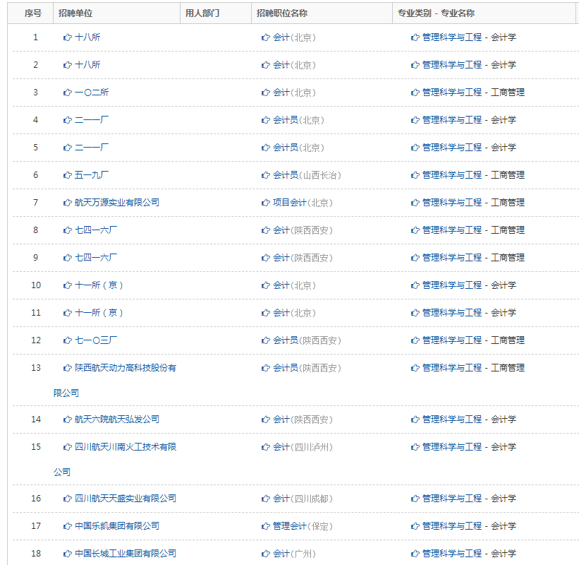This screenshot has width=579, height=565.
Task: Click the hand icon before 一〇二所
Action: pos(67,93)
